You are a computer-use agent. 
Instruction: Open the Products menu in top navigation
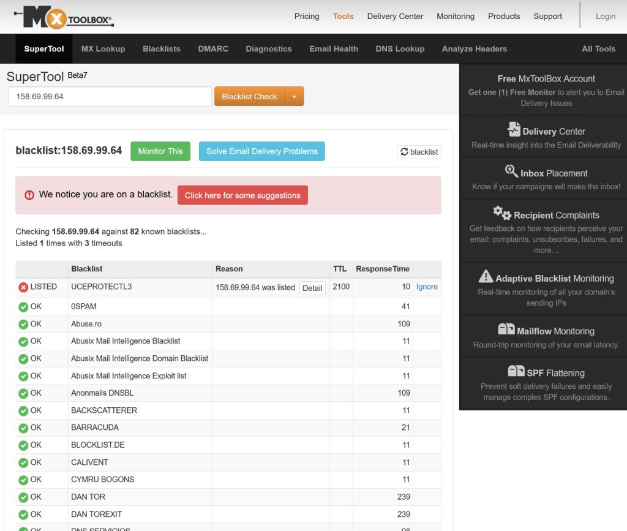pos(504,17)
